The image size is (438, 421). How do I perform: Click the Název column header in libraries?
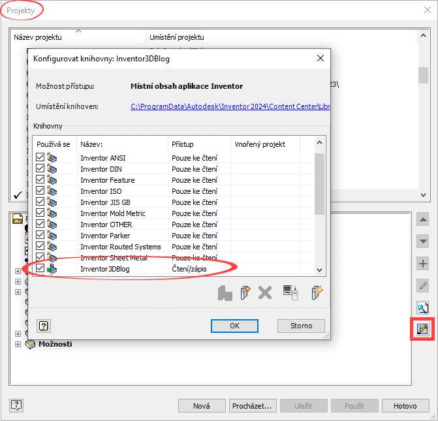(x=122, y=144)
